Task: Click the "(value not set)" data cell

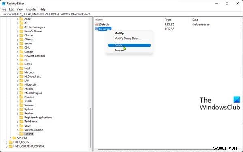Action: (201, 25)
